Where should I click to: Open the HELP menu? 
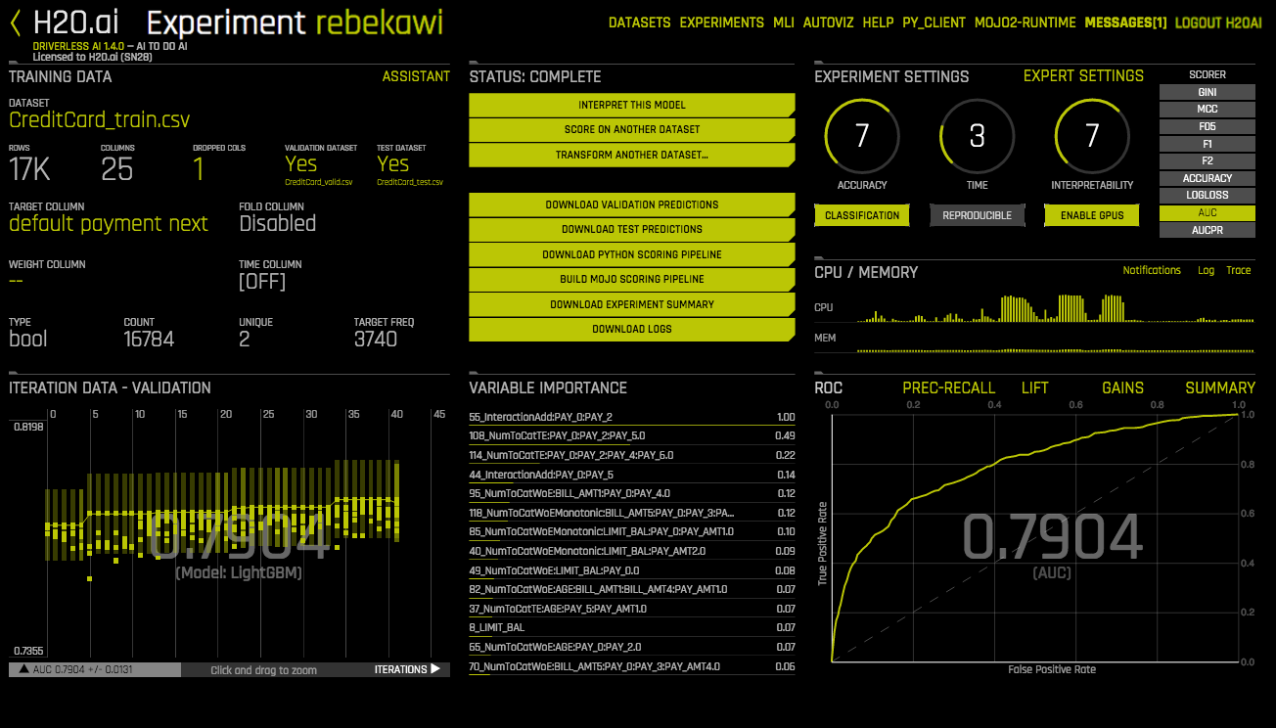(878, 23)
